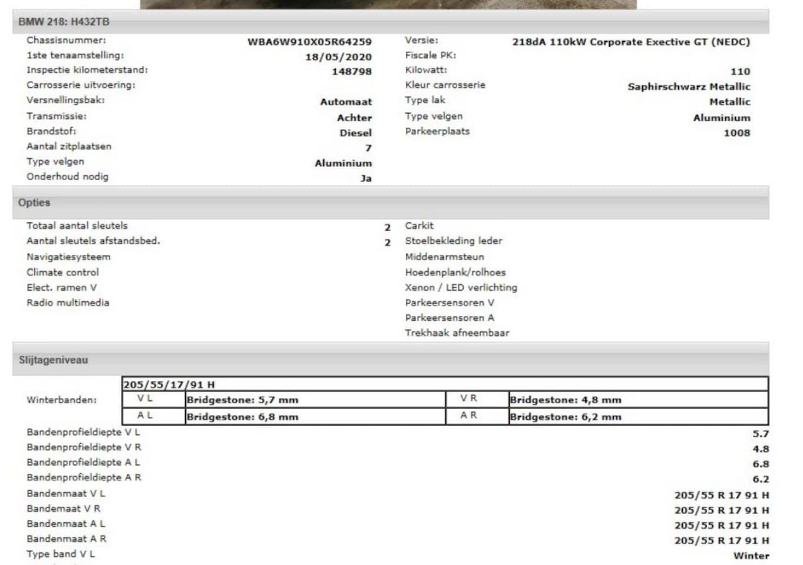Click the Stoelbekleding leder option
This screenshot has height=565, width=803.
[x=454, y=241]
